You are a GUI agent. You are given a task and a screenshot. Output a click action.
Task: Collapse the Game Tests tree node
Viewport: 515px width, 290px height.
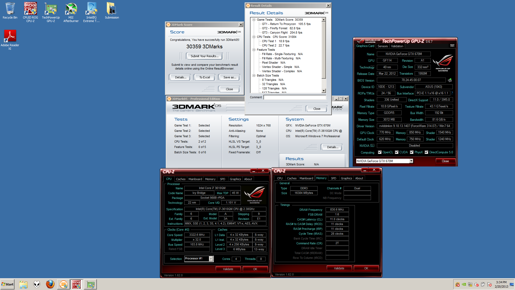coord(254,20)
